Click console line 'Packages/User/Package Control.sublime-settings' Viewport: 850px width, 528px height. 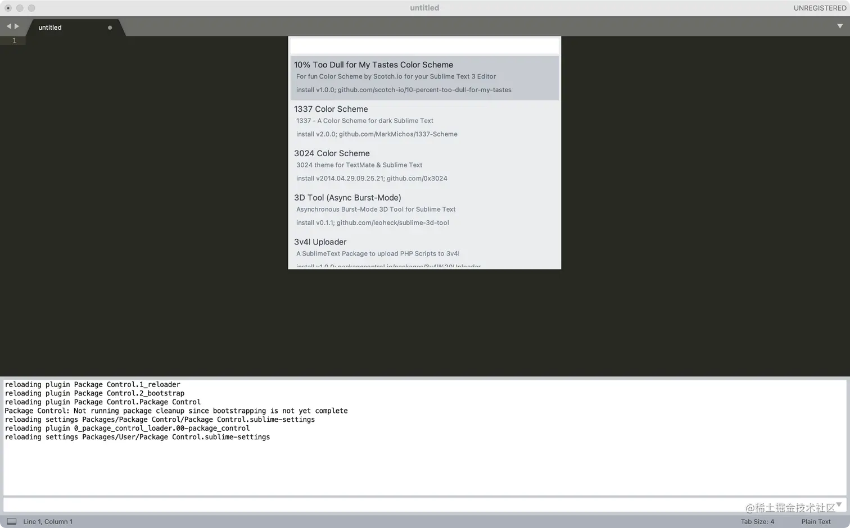tap(137, 437)
